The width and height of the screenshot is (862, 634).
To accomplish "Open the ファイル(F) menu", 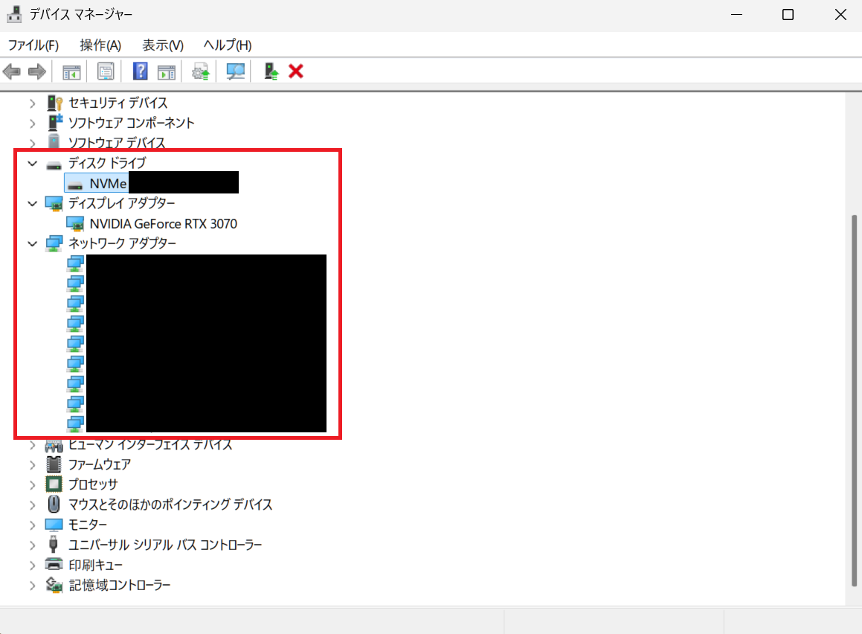I will [33, 45].
